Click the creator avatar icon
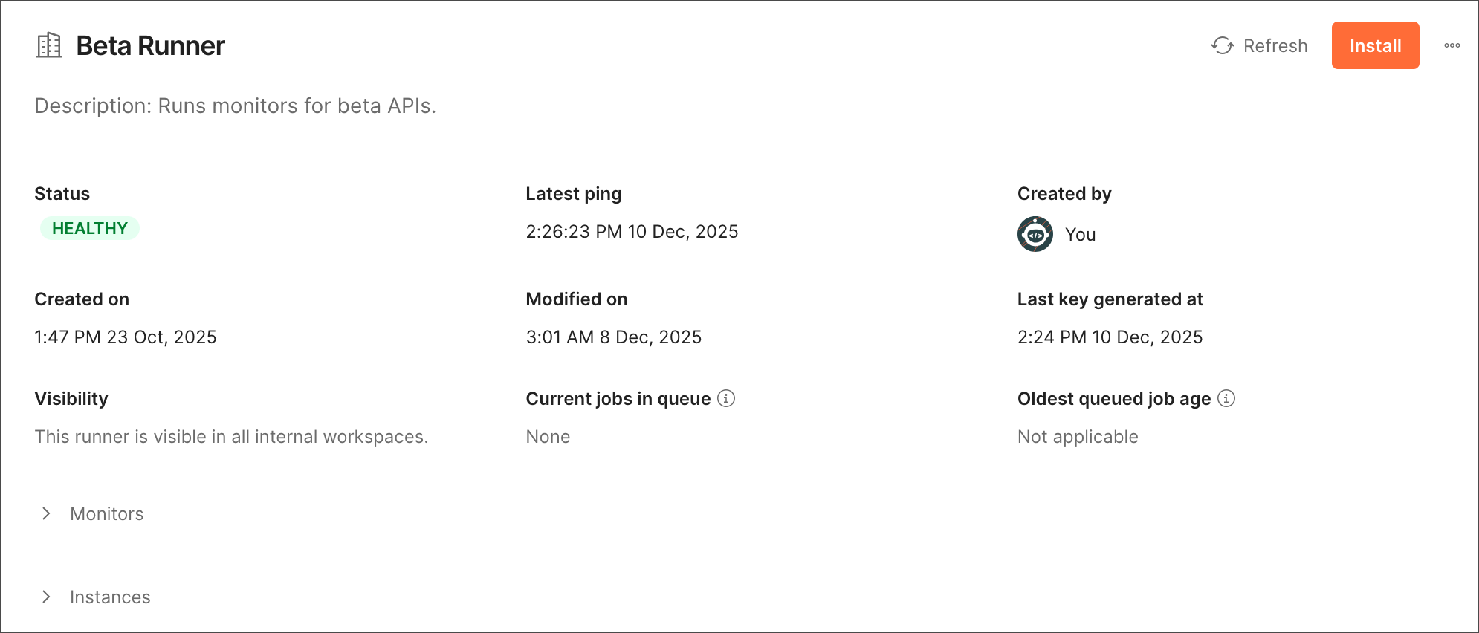This screenshot has height=633, width=1479. (x=1035, y=234)
